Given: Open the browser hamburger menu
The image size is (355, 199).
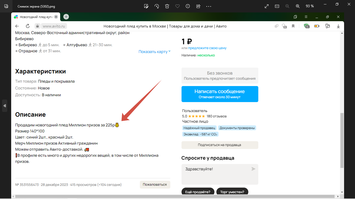Looking at the screenshot, I should pyautogui.click(x=306, y=17).
